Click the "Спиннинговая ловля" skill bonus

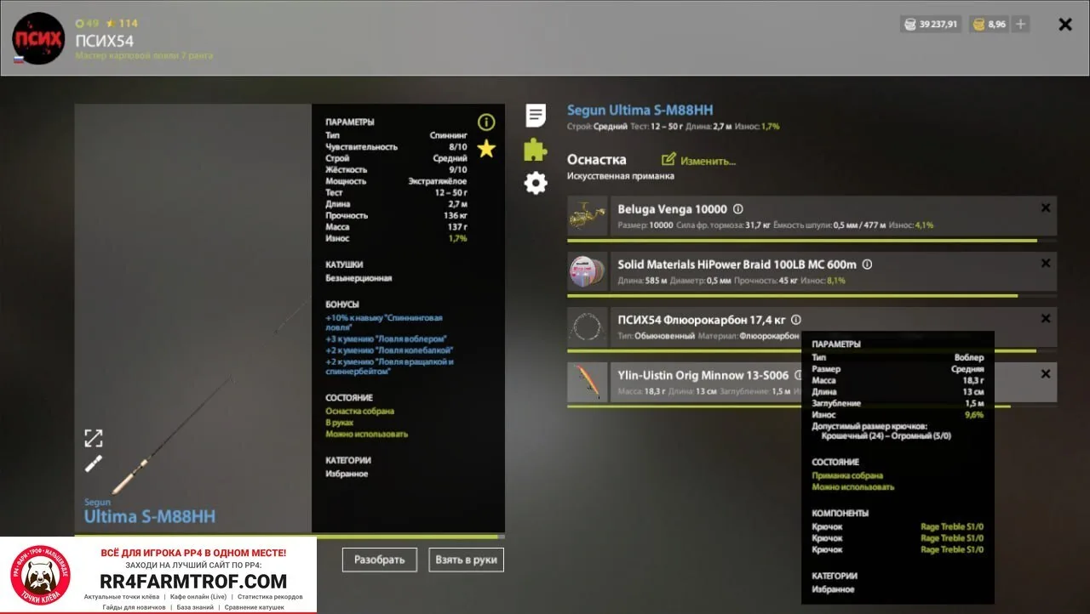pyautogui.click(x=384, y=321)
